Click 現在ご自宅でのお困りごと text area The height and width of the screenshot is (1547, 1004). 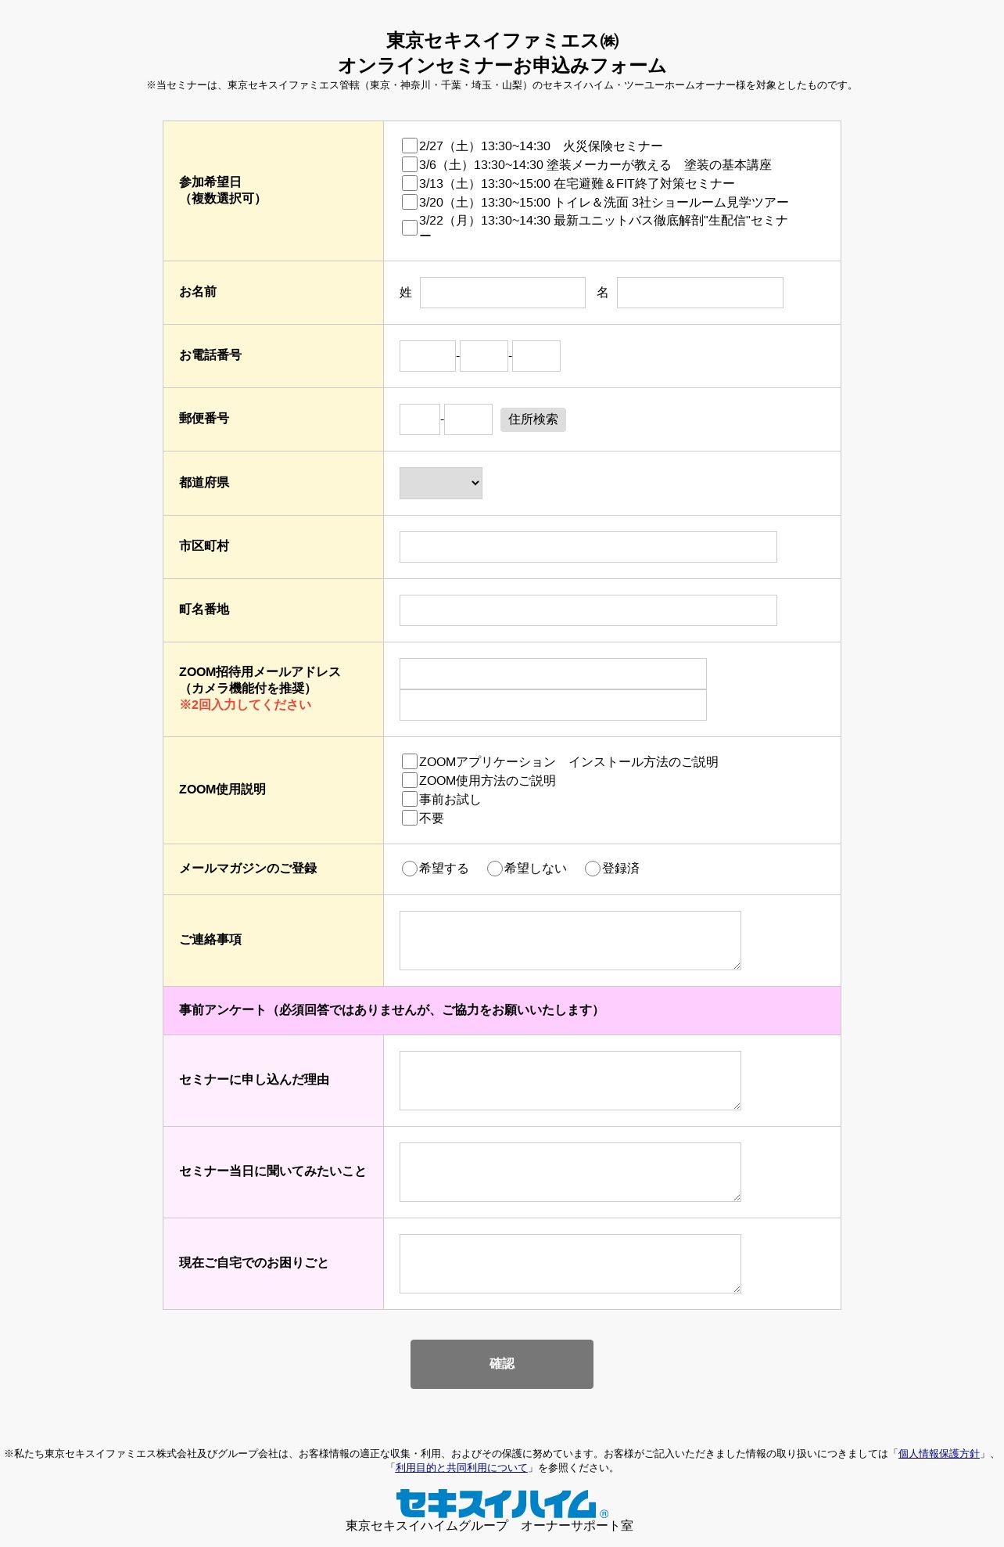[x=570, y=1264]
